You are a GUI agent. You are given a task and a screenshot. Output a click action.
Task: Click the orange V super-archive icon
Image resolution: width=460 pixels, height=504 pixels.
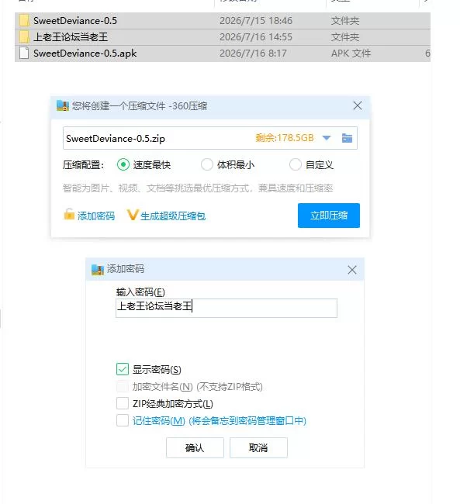click(132, 215)
